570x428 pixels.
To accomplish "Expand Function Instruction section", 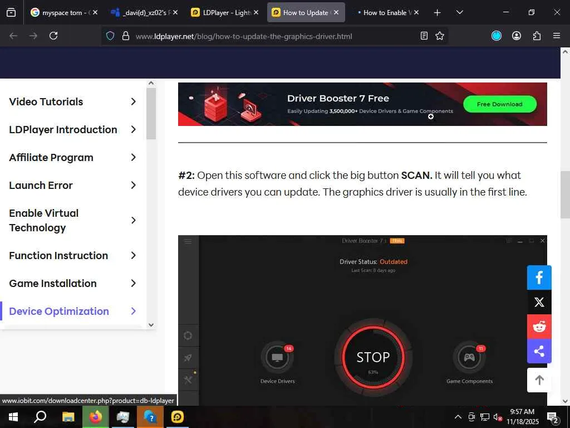I will 73,255.
